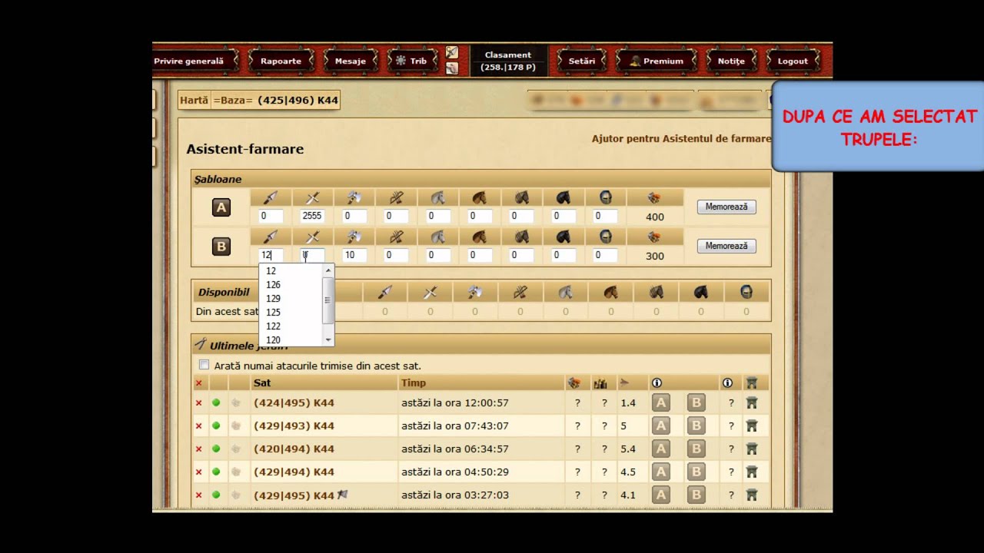Click red X delete-all header icon
Screen dimensions: 984x553
199,383
